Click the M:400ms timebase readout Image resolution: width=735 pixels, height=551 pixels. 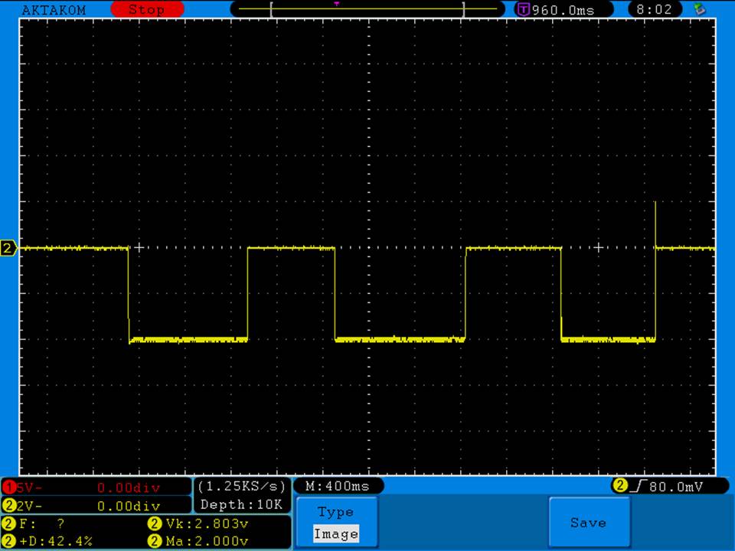pos(338,486)
